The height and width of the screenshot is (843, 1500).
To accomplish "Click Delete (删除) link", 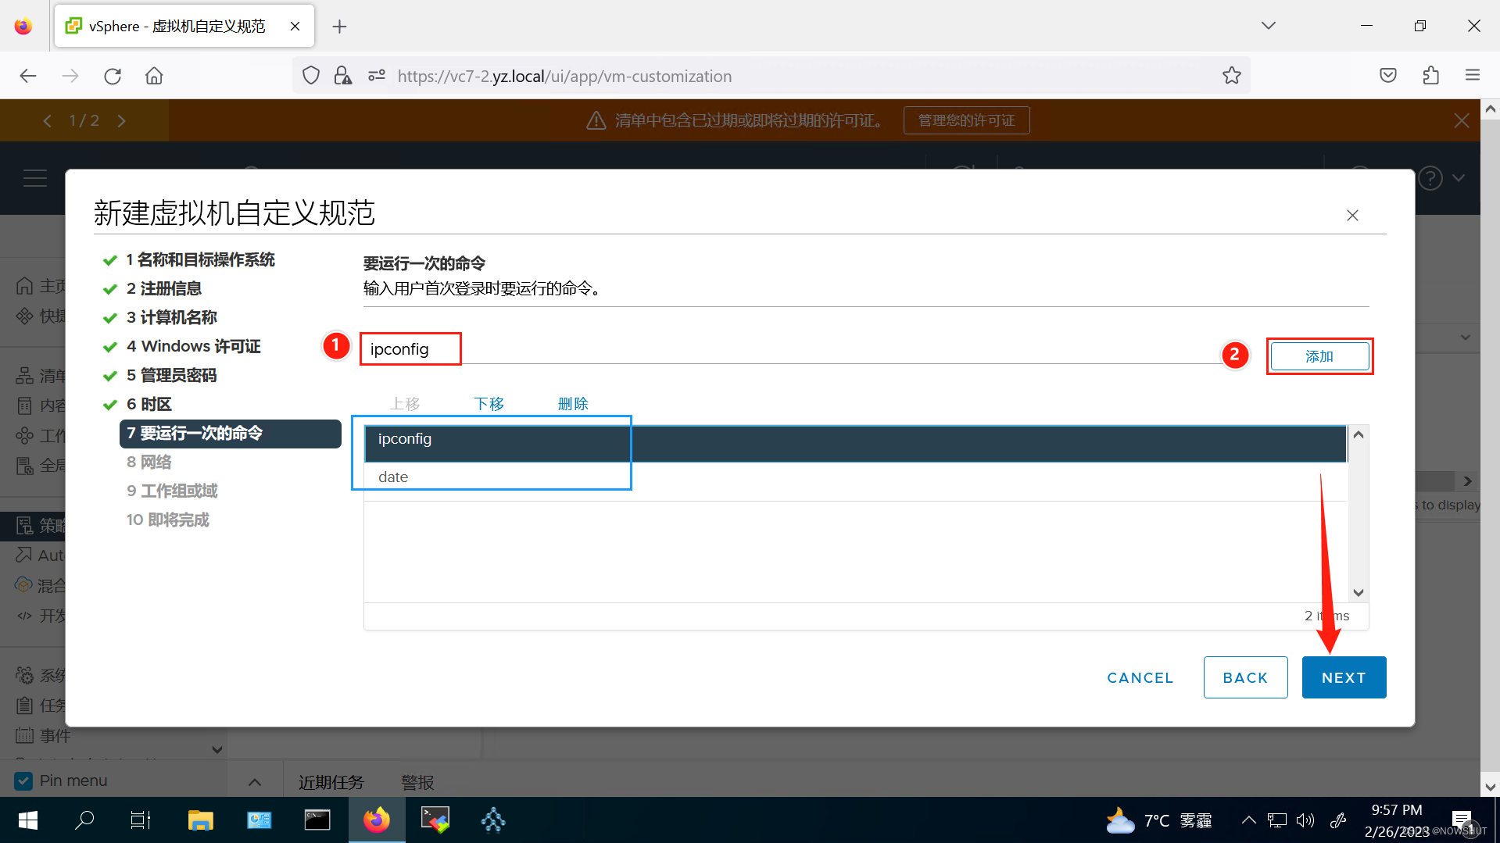I will pyautogui.click(x=573, y=404).
